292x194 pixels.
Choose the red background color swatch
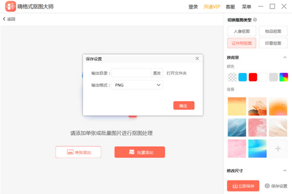pos(253,77)
